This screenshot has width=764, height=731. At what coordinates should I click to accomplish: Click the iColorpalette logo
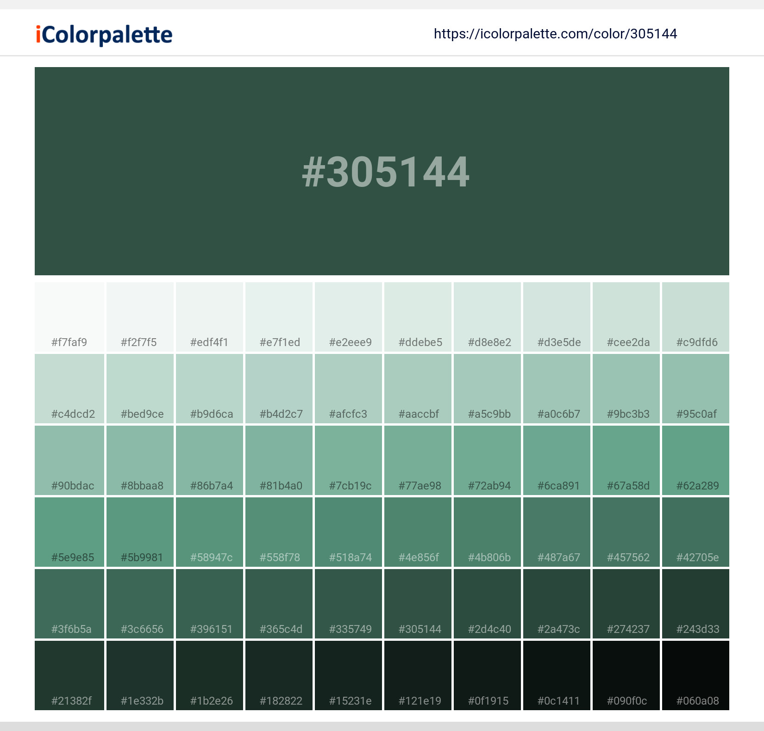point(103,34)
